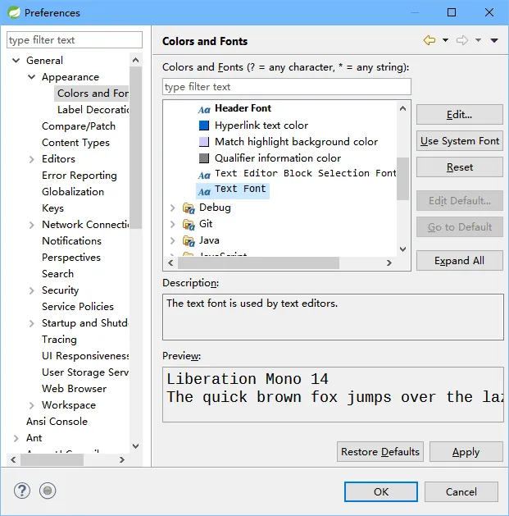Screen dimensions: 509x516
Task: Select the Qualifier information gray swatch
Action: click(204, 158)
